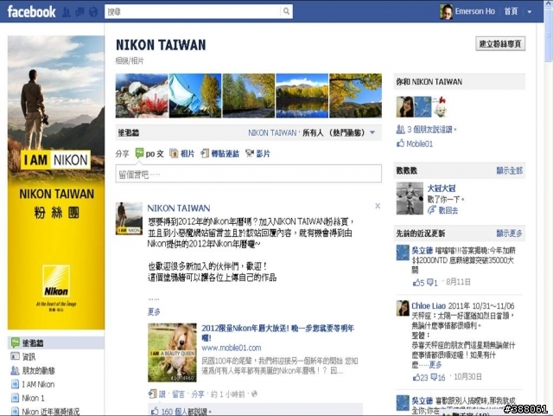Open the www.mobile01.com link
The height and width of the screenshot is (416, 553).
click(232, 348)
